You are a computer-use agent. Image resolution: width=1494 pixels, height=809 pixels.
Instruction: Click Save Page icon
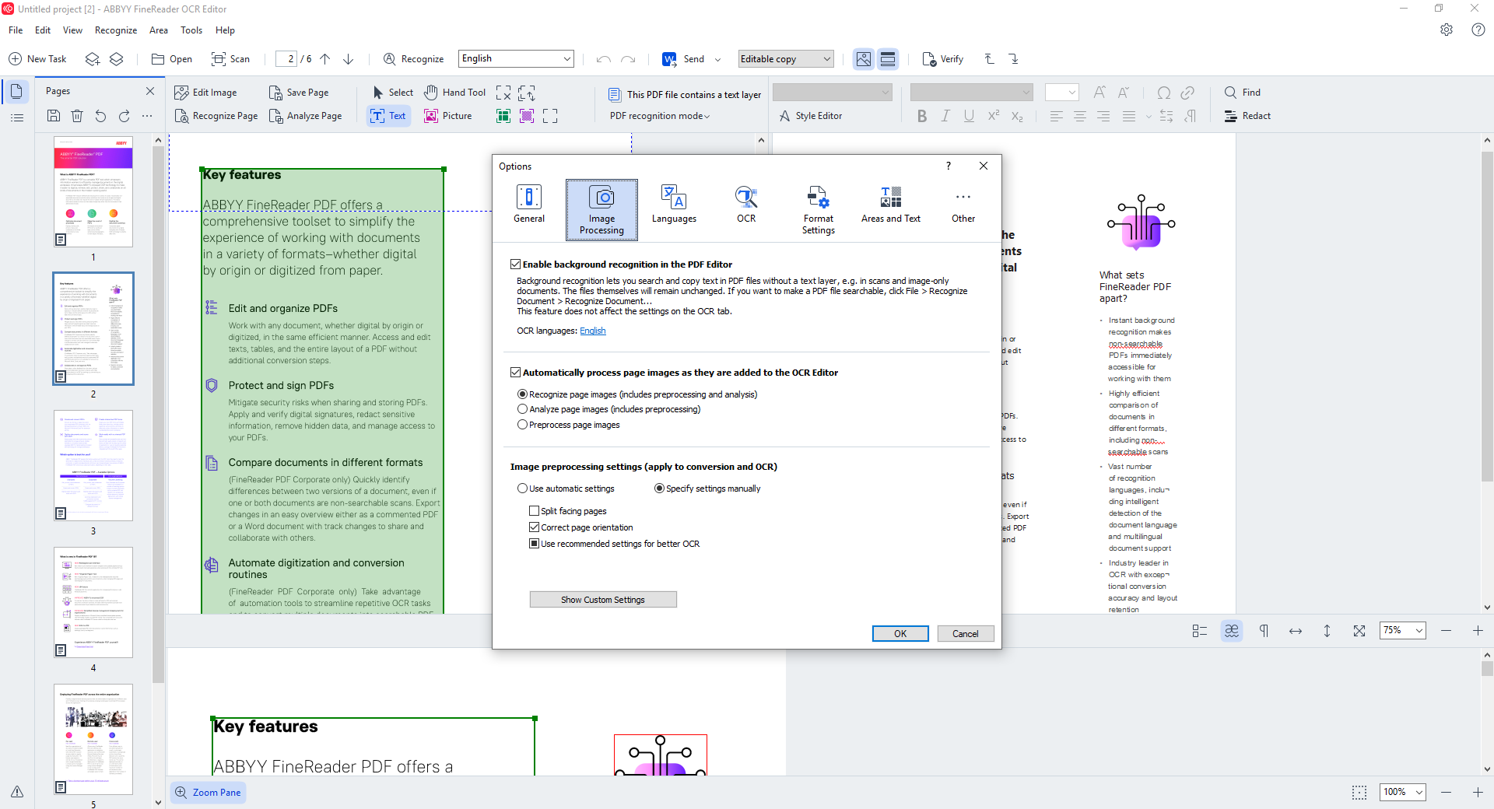275,93
